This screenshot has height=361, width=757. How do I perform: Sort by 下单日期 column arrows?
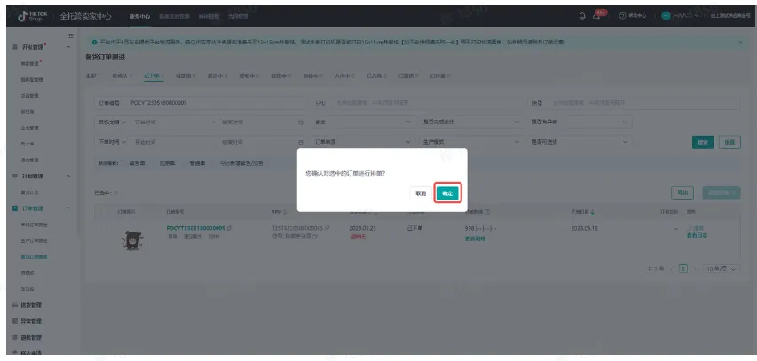coord(593,212)
